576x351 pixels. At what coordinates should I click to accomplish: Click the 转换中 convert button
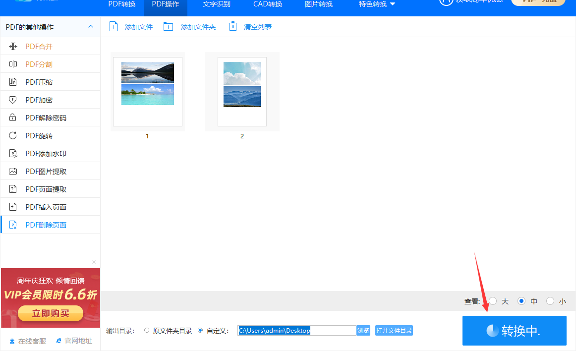[x=515, y=331]
